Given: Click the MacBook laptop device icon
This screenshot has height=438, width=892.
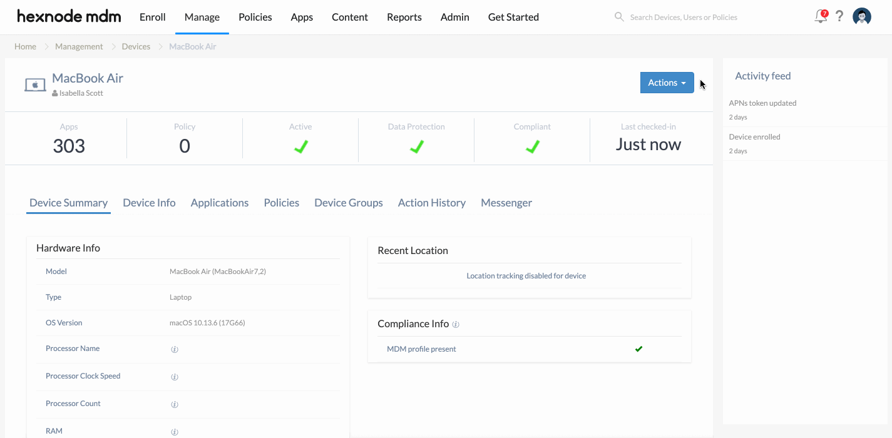Looking at the screenshot, I should (x=35, y=84).
